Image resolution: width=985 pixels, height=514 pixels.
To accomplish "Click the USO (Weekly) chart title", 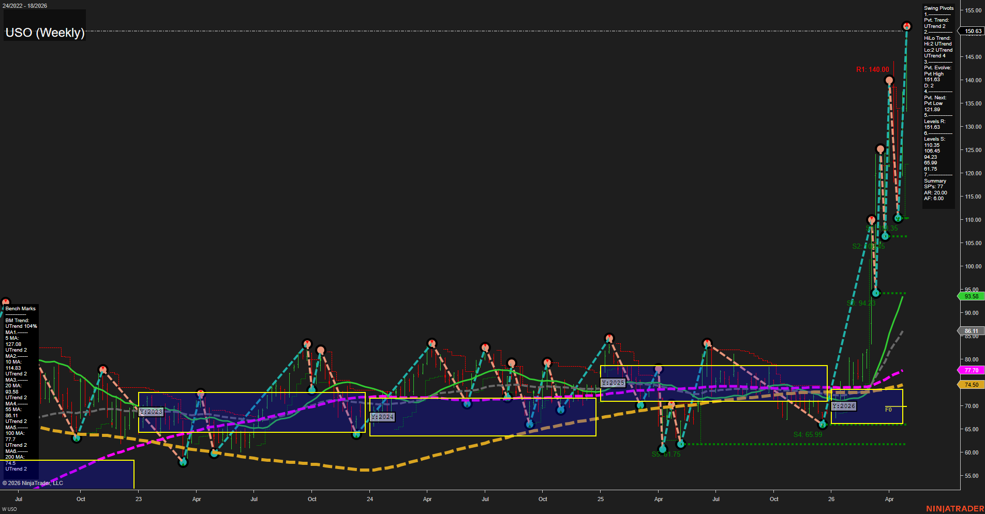I will pyautogui.click(x=44, y=33).
